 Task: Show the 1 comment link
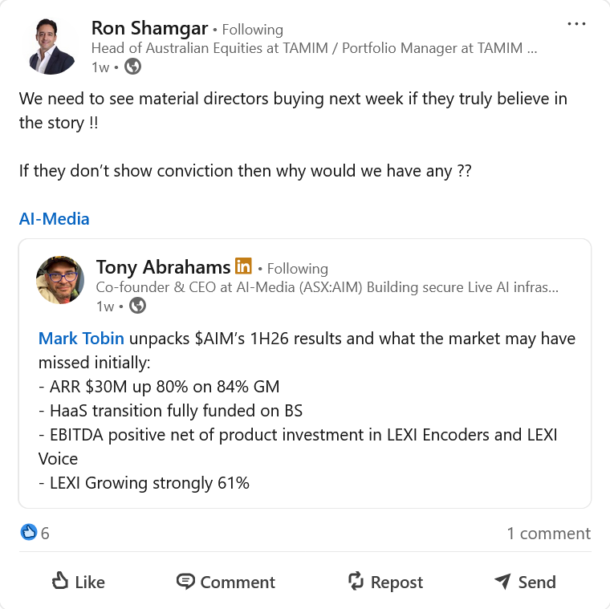[x=548, y=533]
